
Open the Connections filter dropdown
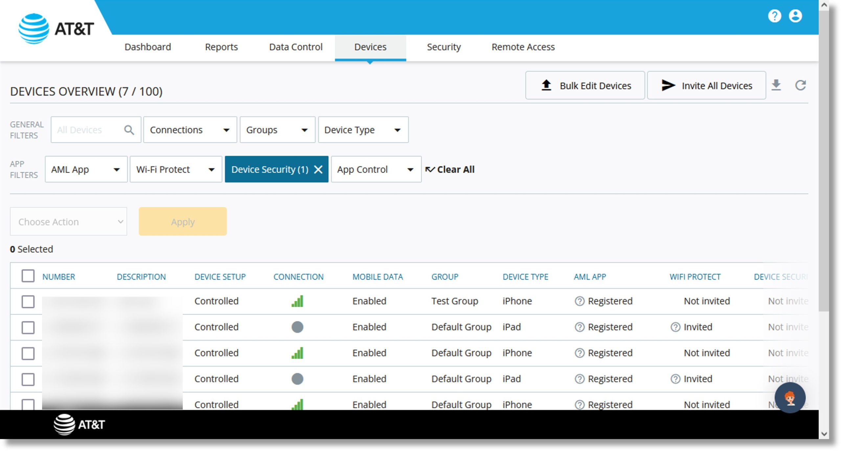pyautogui.click(x=190, y=130)
